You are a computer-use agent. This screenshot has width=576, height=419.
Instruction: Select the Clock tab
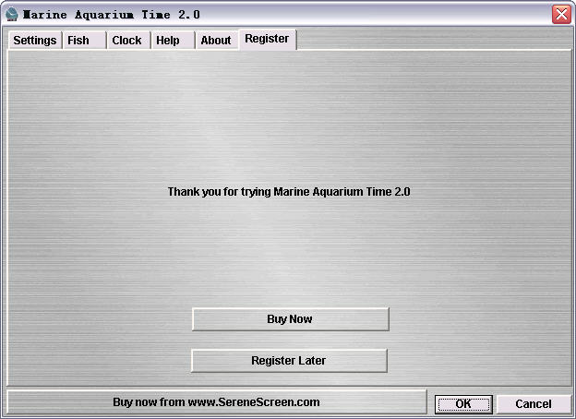(126, 41)
